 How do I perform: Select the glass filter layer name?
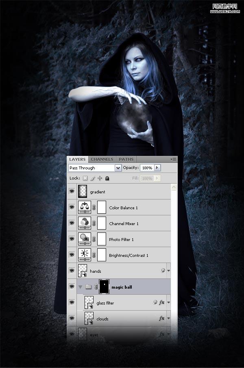(x=105, y=303)
